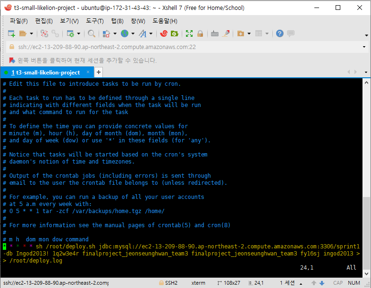Click the status bar gray up arrow
Image resolution: width=371 pixels, height=288 pixels.
314,283
